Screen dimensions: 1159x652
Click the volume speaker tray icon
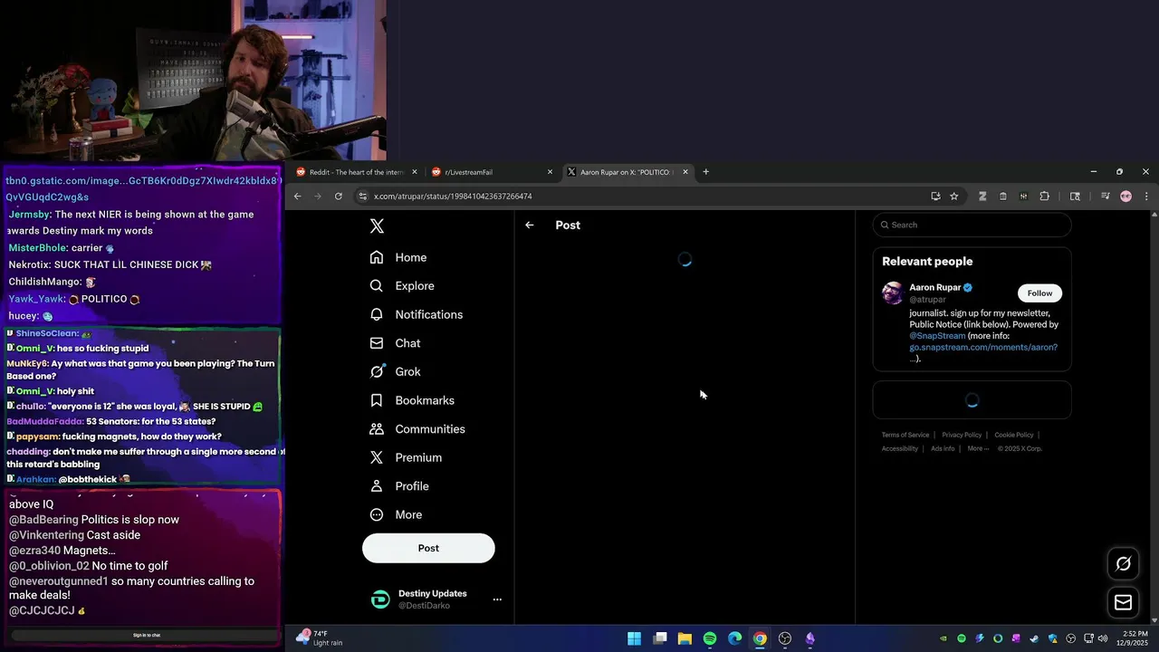click(1103, 638)
